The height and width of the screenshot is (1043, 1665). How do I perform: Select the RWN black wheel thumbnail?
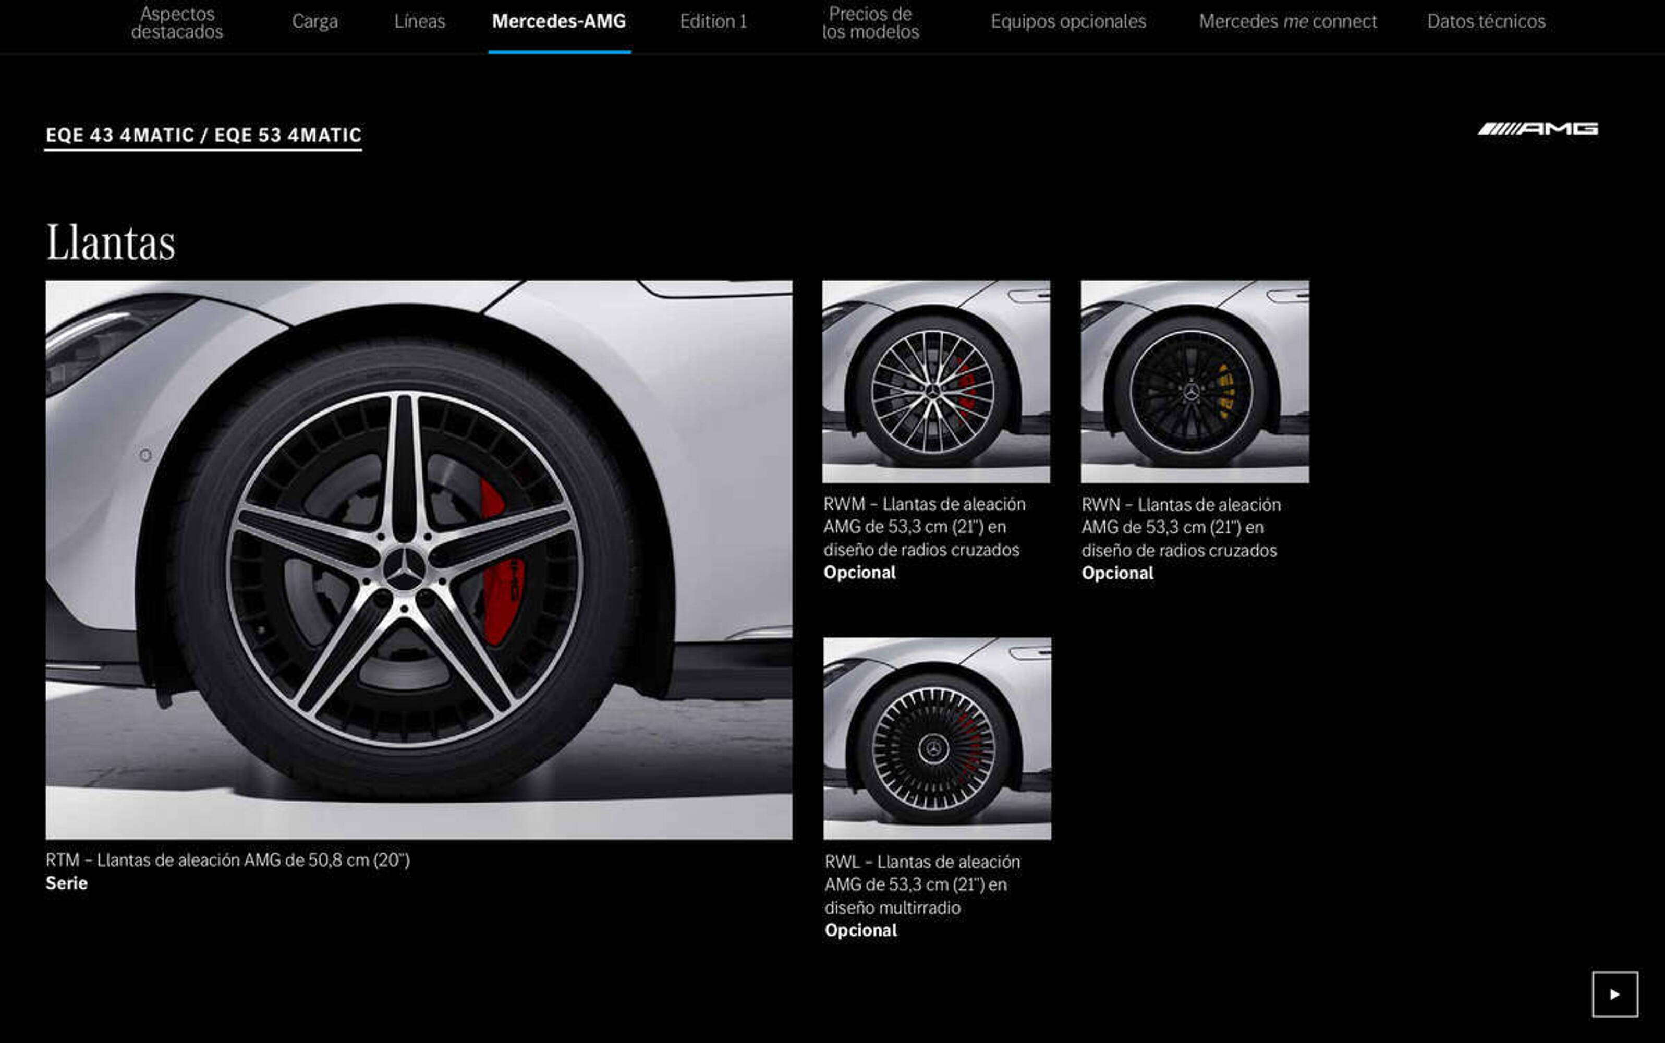click(x=1195, y=381)
